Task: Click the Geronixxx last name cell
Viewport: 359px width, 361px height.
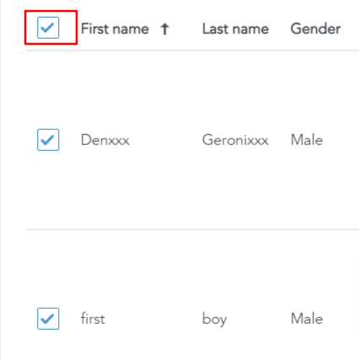Action: (235, 140)
